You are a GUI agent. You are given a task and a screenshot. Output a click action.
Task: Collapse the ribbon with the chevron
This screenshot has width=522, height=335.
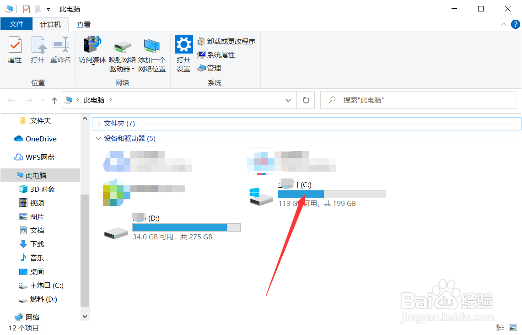click(x=504, y=24)
